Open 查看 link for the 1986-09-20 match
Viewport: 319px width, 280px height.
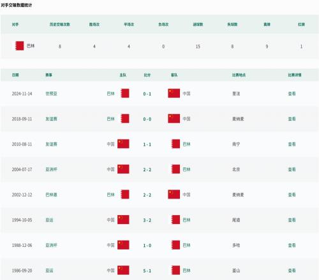(292, 270)
